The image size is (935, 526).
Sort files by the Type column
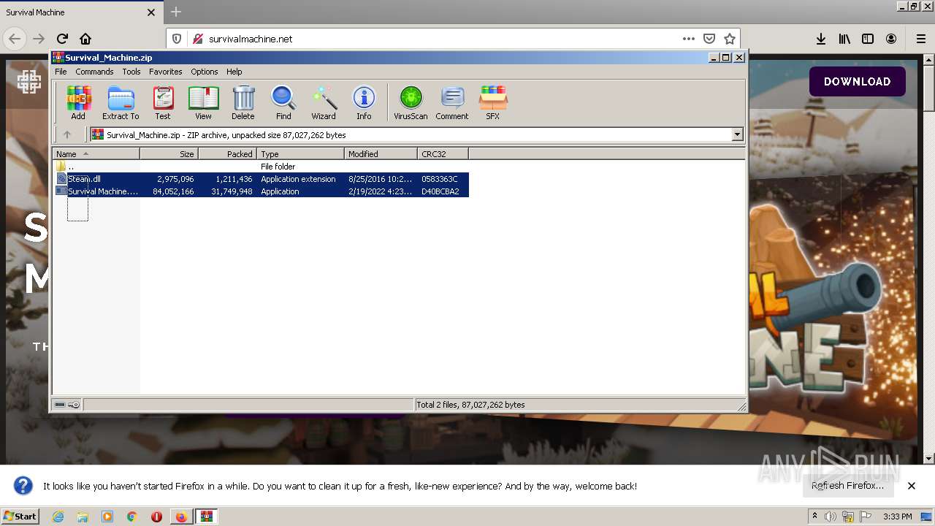click(x=300, y=154)
